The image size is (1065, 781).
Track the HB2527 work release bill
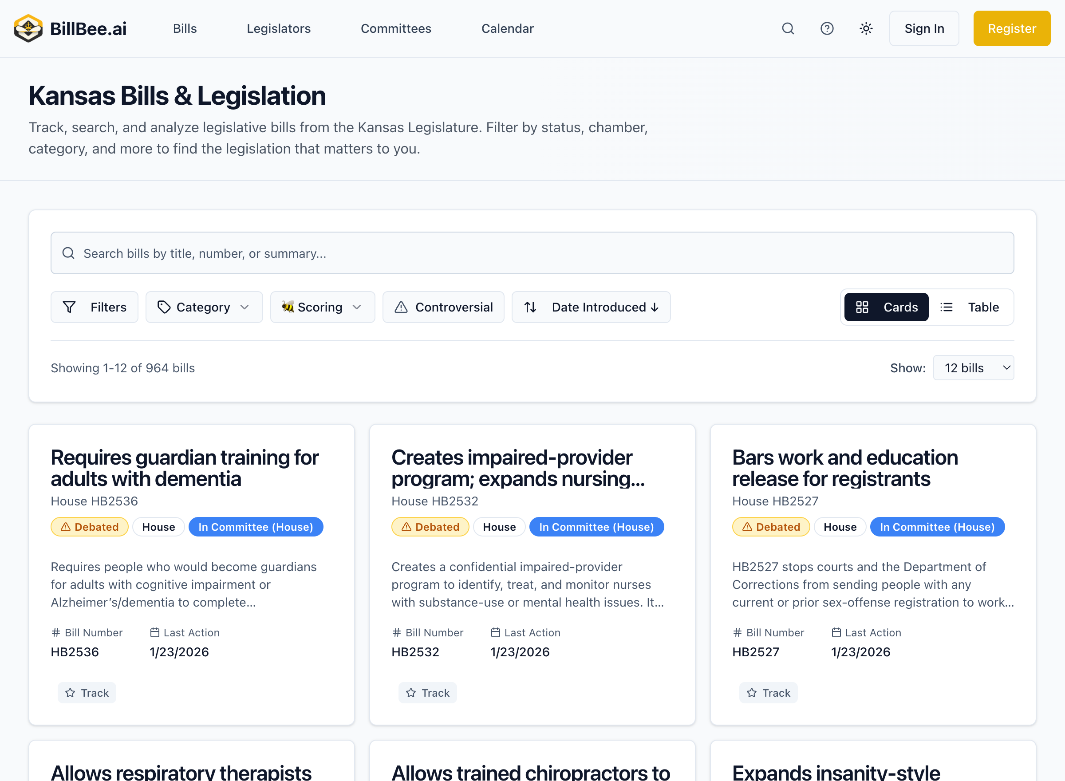point(768,693)
